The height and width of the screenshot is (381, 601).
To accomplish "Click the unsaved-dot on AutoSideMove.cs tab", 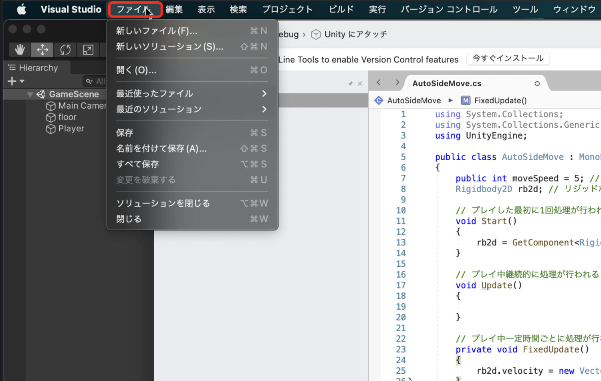I will click(537, 83).
